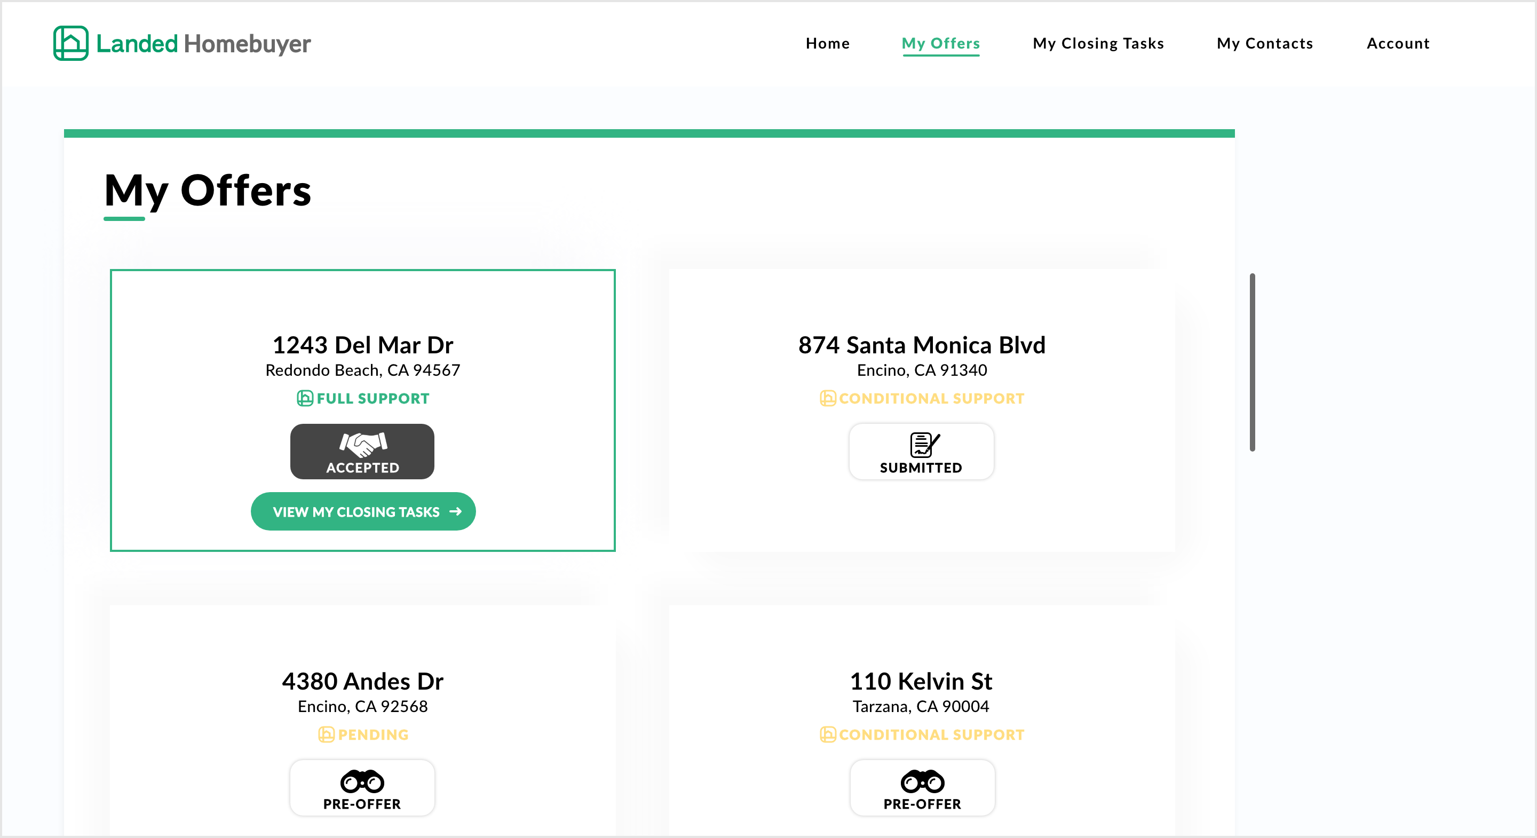Screen dimensions: 1537x838
Task: Click Pre-Offer badge for 110 Kelvin St
Action: [x=922, y=788]
